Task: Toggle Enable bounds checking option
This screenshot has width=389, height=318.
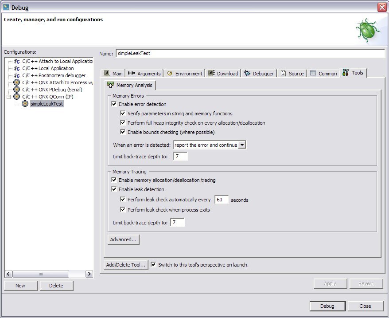Action: 123,132
